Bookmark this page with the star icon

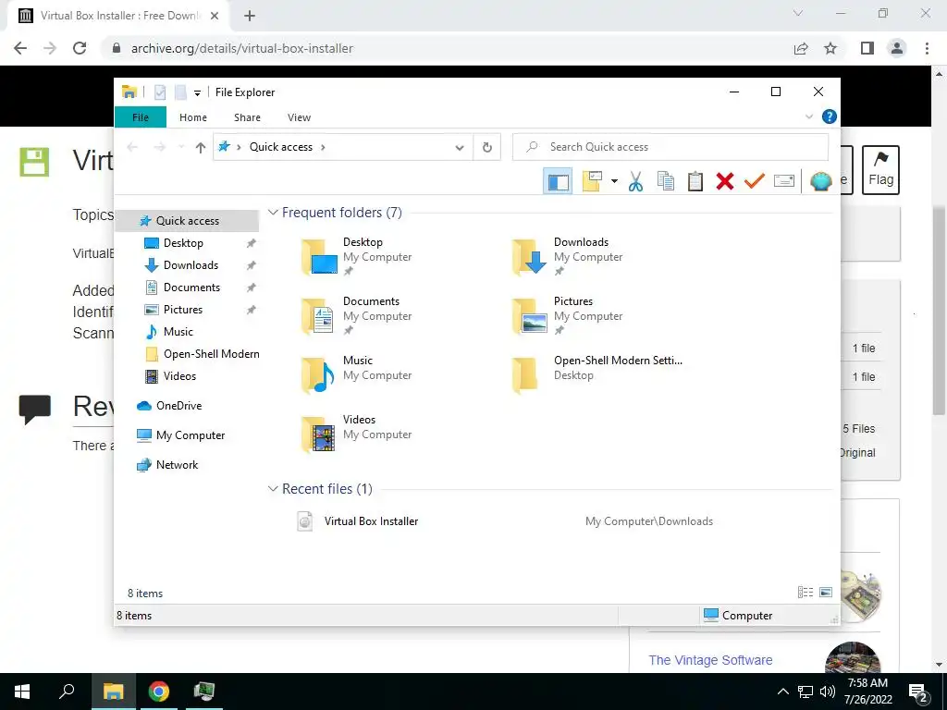(831, 48)
